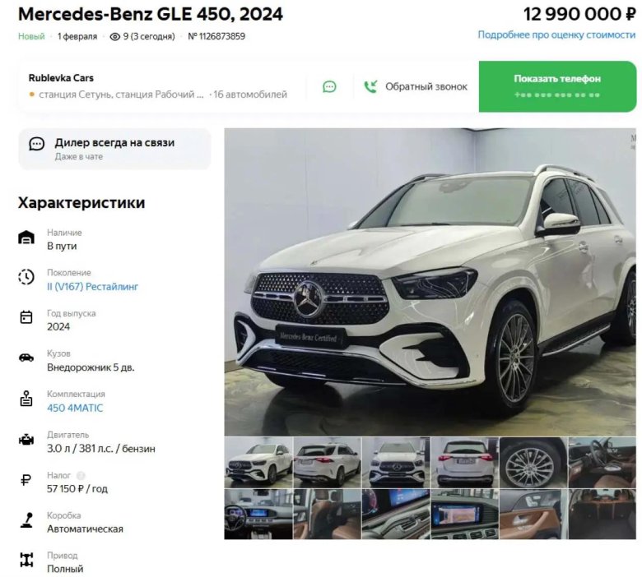Click the engine icon in characteristics
This screenshot has height=577, width=642.
26,440
